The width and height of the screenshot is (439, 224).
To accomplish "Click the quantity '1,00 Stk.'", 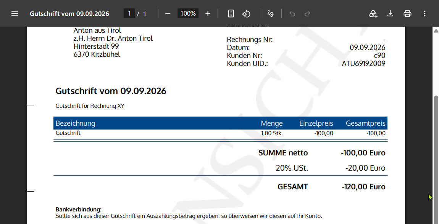I will [x=272, y=133].
